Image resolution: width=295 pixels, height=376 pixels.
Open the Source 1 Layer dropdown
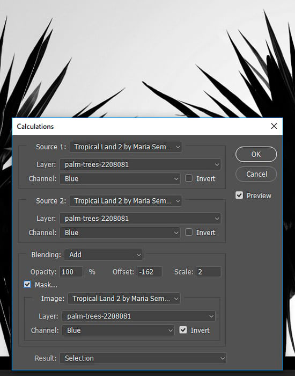141,164
